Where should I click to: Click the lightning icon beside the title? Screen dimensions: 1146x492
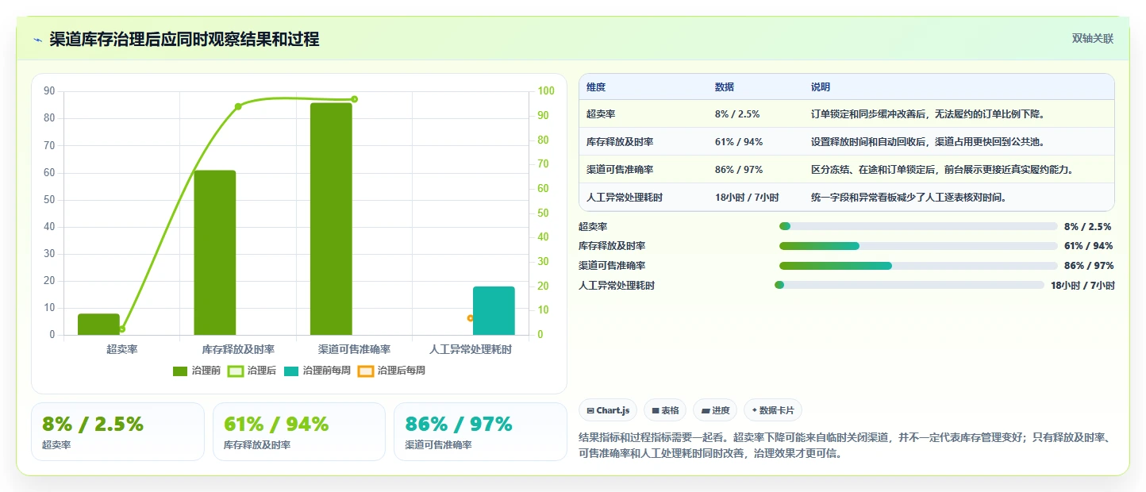click(37, 39)
